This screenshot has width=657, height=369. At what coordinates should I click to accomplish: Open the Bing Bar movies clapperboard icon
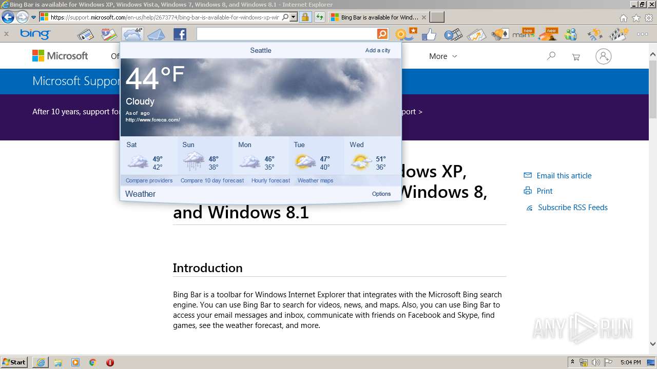tap(619, 34)
